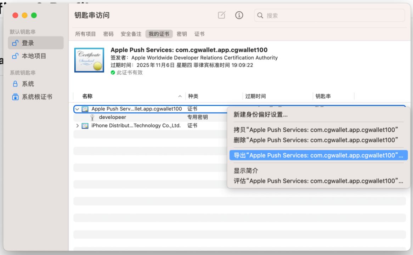Image resolution: width=413 pixels, height=255 pixels.
Task: Click the green zoom window button
Action: [x=34, y=15]
